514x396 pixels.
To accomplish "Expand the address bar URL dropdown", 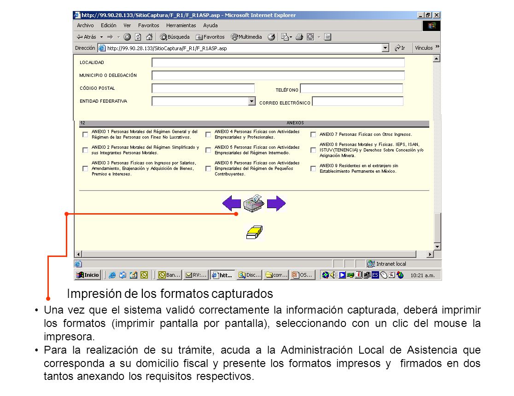I will (385, 48).
